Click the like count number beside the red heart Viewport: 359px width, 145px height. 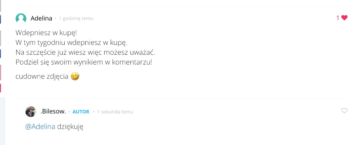338,18
